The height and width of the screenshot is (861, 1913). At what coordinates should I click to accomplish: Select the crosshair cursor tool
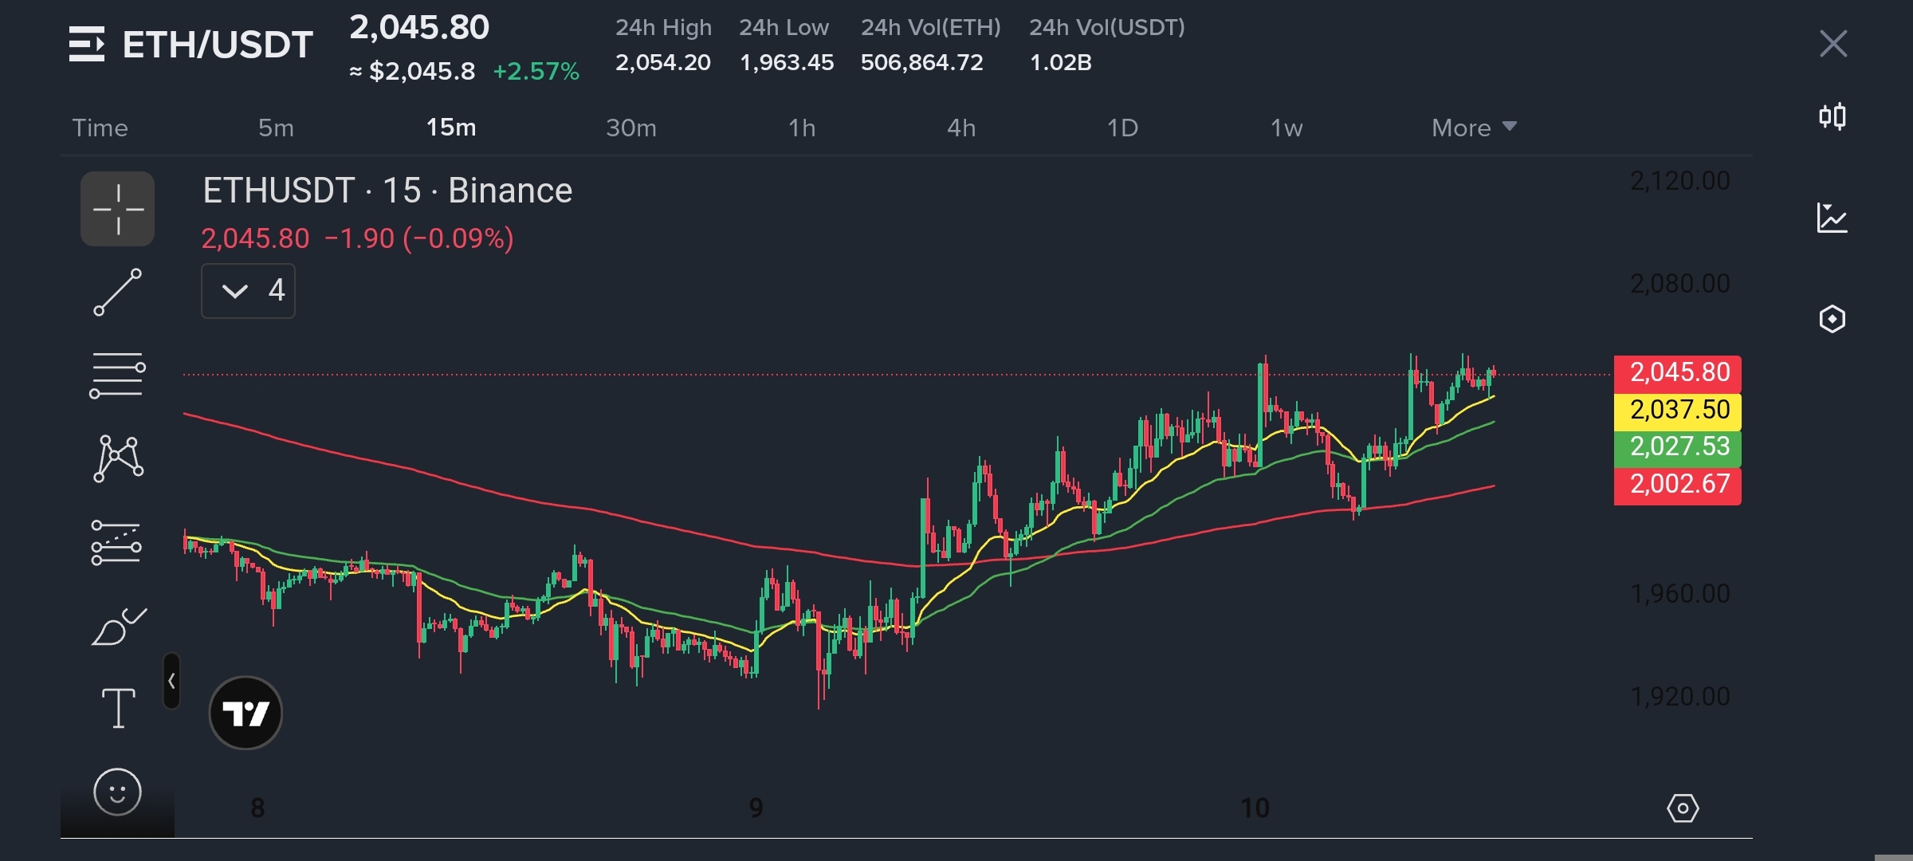117,209
